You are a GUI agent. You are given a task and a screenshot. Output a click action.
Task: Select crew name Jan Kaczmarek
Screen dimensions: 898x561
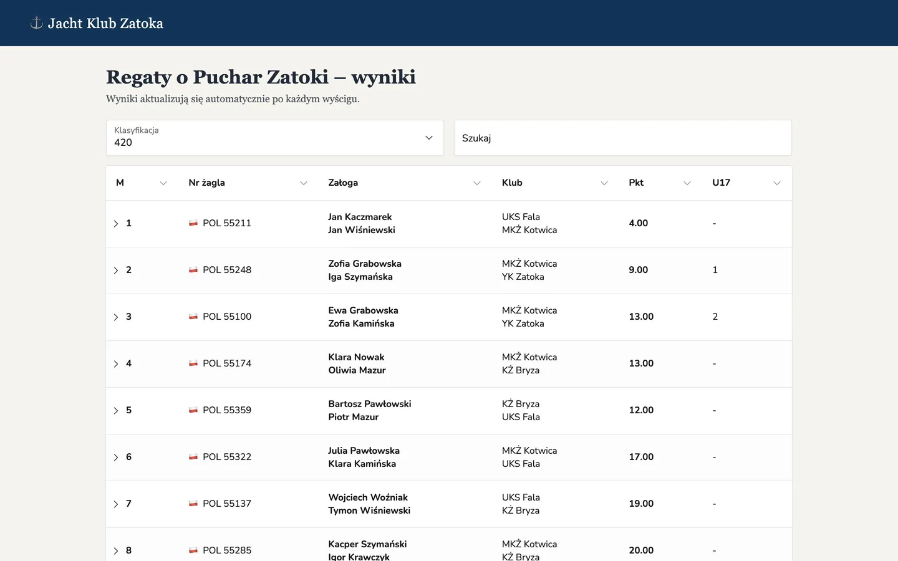click(360, 217)
